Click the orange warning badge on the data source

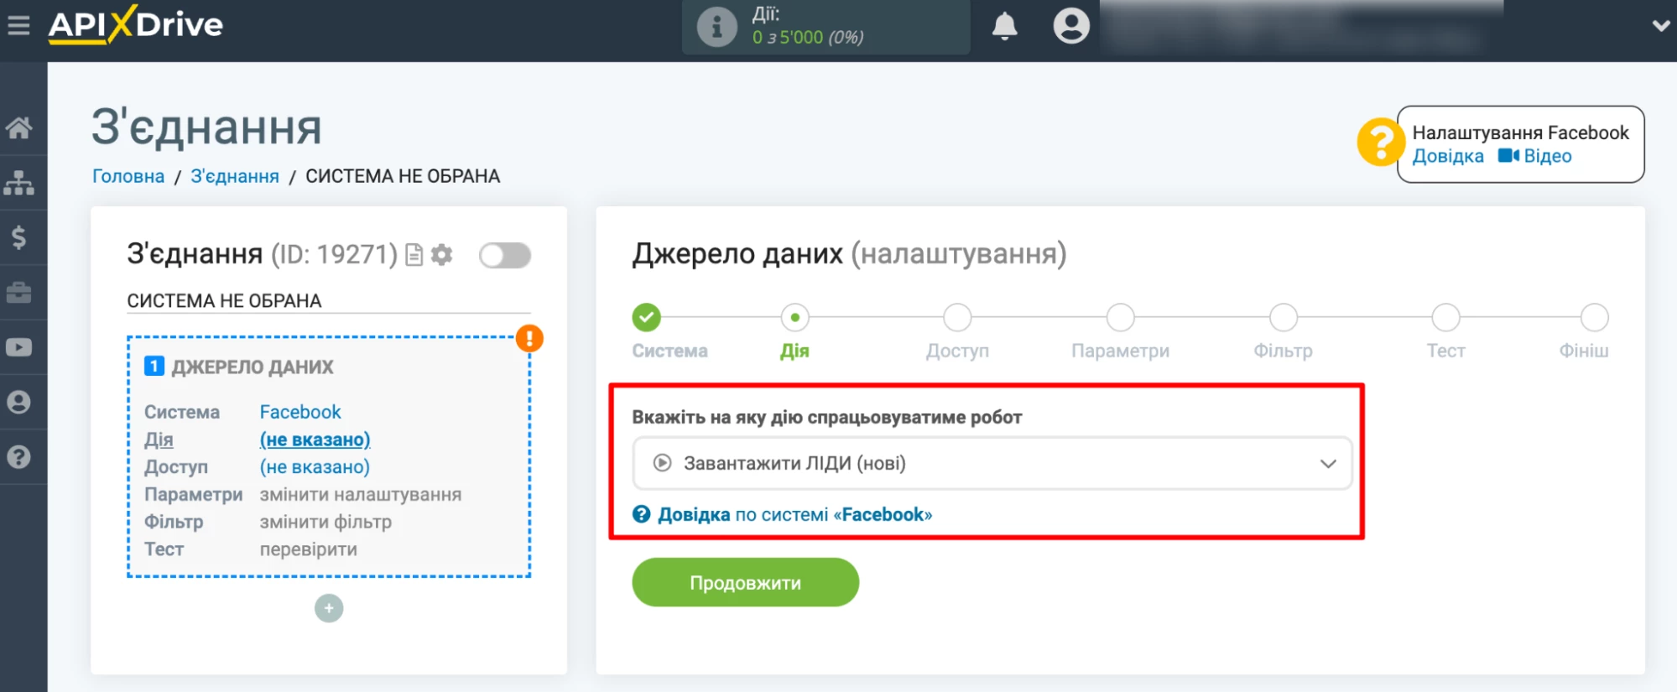[x=529, y=338]
